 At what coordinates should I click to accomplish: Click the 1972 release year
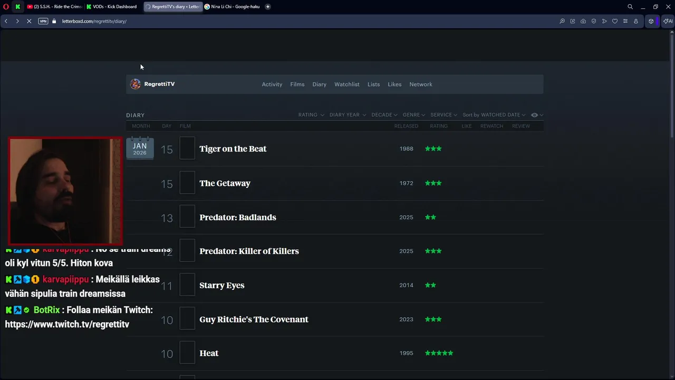(407, 183)
